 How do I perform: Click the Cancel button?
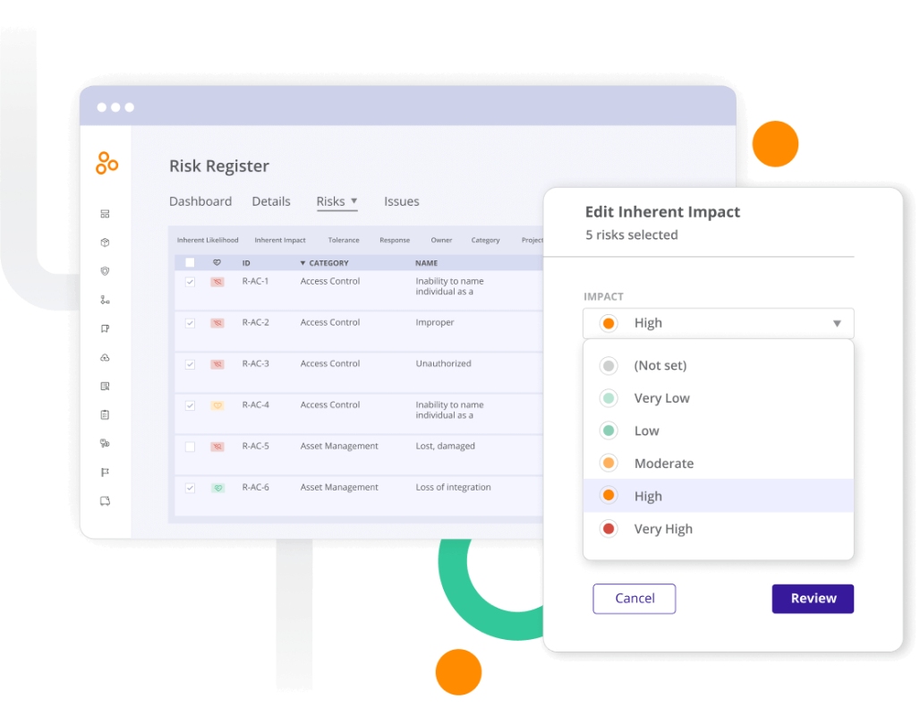[x=635, y=599]
